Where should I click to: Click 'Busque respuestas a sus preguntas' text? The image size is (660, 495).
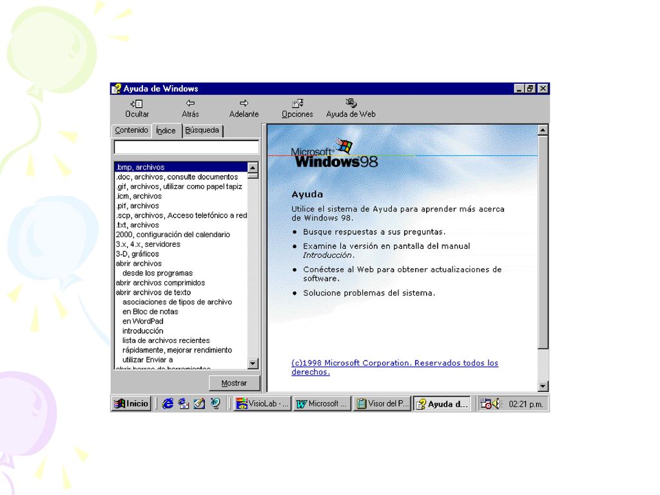[374, 232]
